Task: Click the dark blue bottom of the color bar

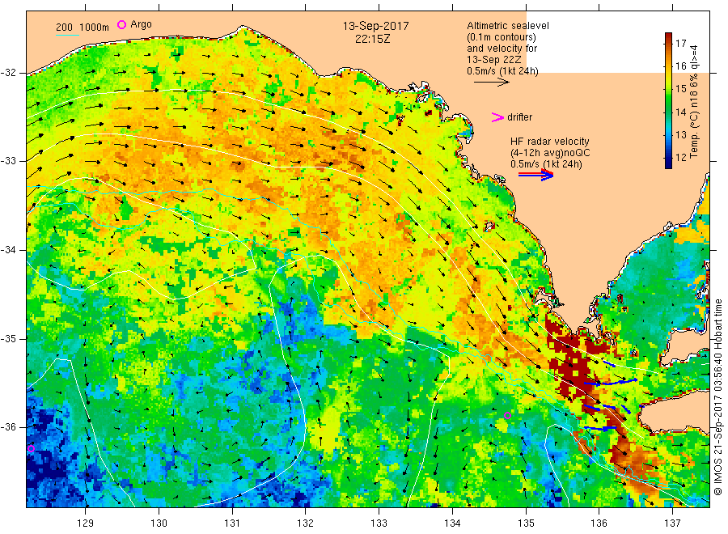Action: 668,163
